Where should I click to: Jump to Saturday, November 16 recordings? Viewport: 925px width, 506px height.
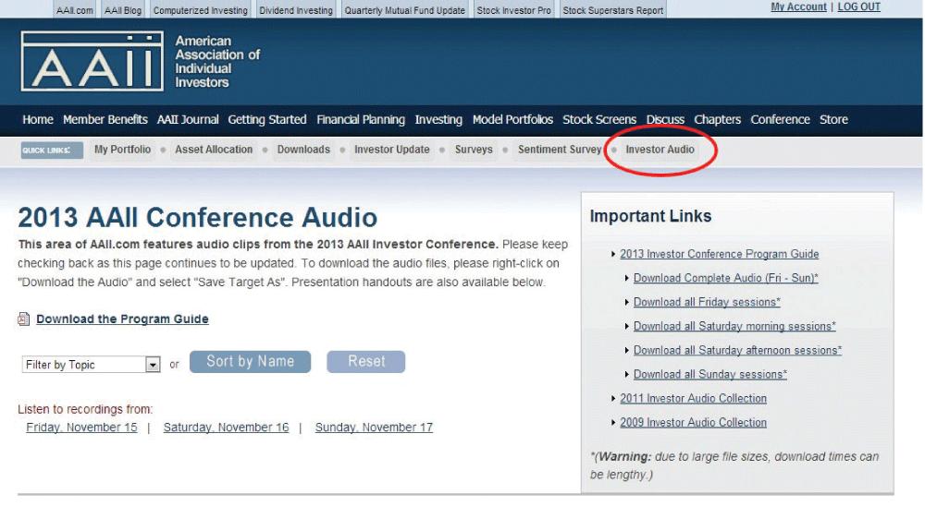click(226, 428)
